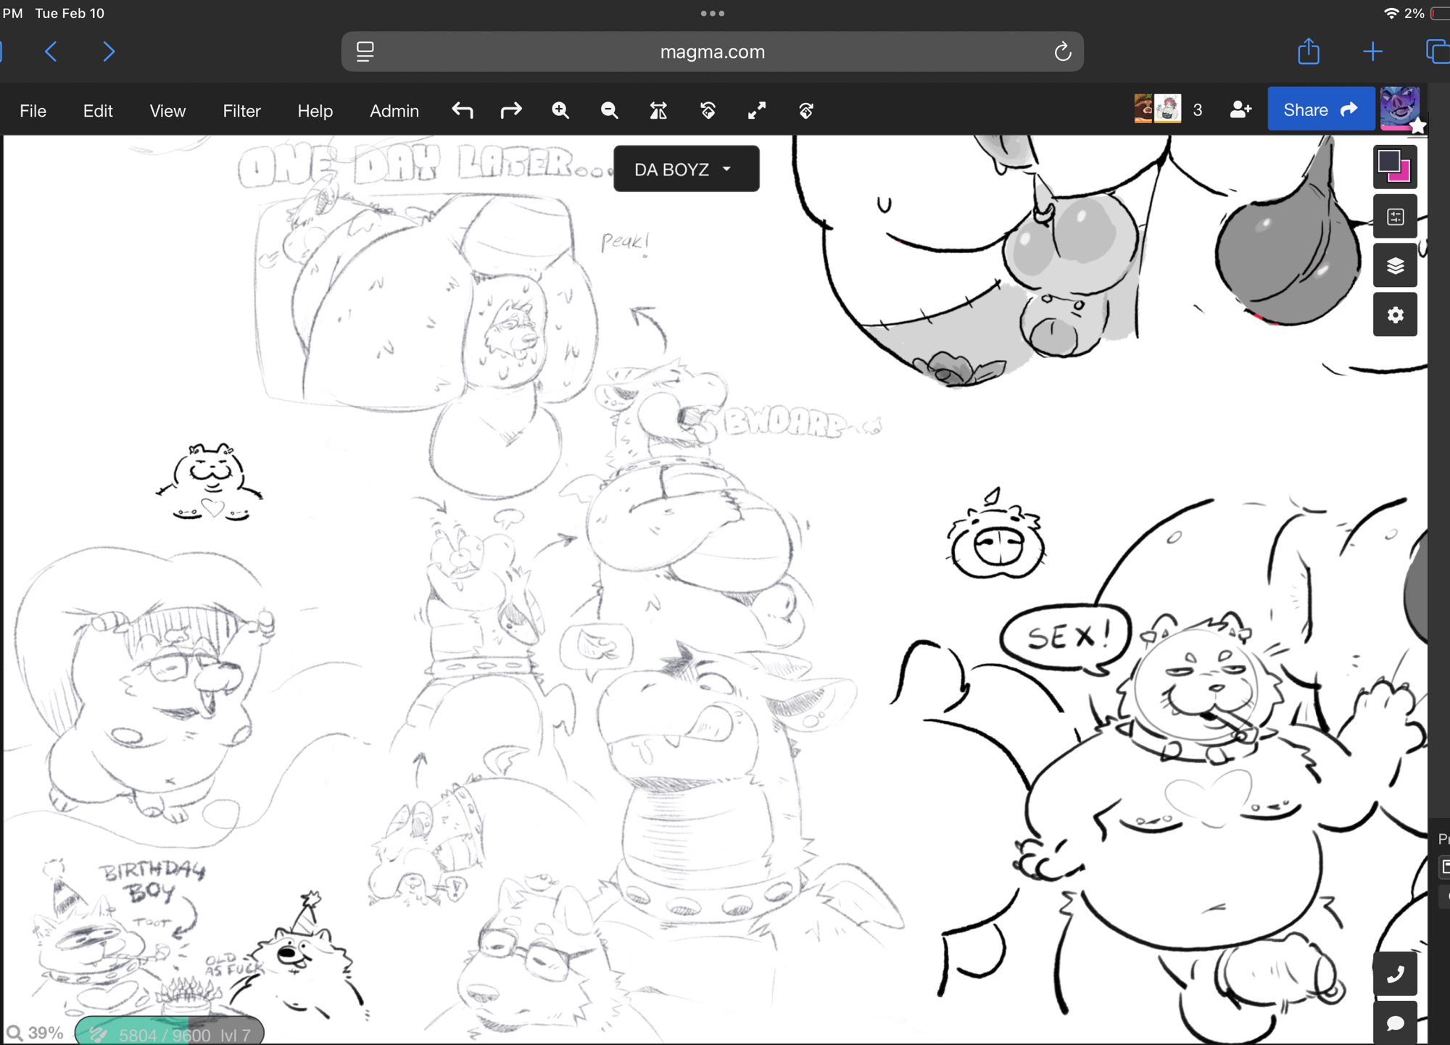Viewport: 1450px width, 1045px height.
Task: Click the redo arrow icon
Action: pos(511,110)
